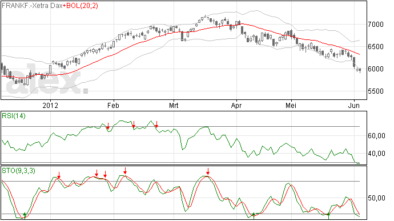
Task: Click the 6000 price axis label
Action: coord(376,69)
